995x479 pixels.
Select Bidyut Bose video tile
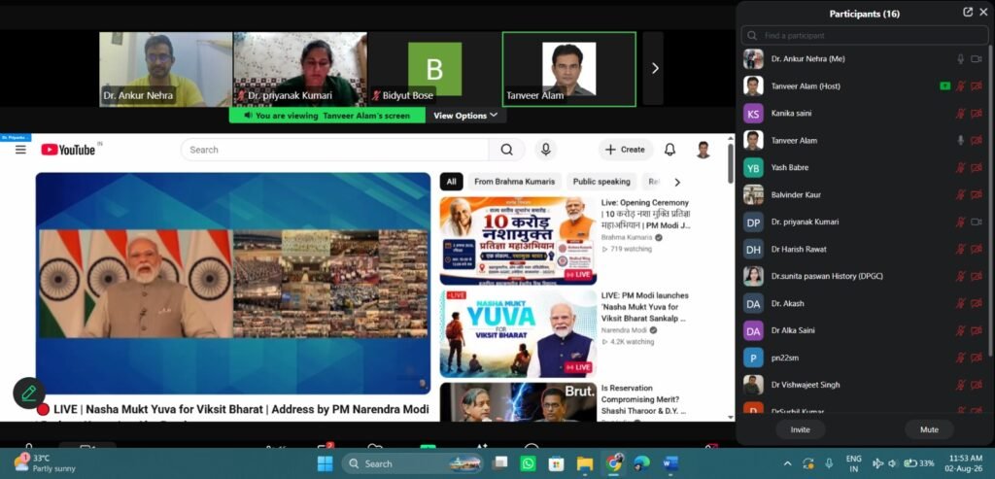pyautogui.click(x=434, y=69)
